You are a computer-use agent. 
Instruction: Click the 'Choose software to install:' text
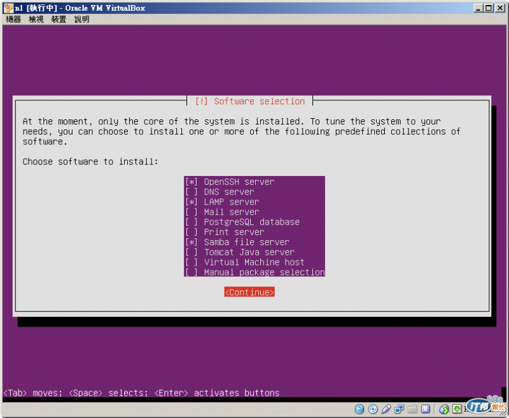coord(90,161)
